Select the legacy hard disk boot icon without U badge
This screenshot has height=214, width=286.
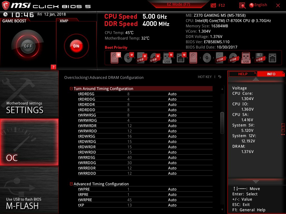pos(193,58)
